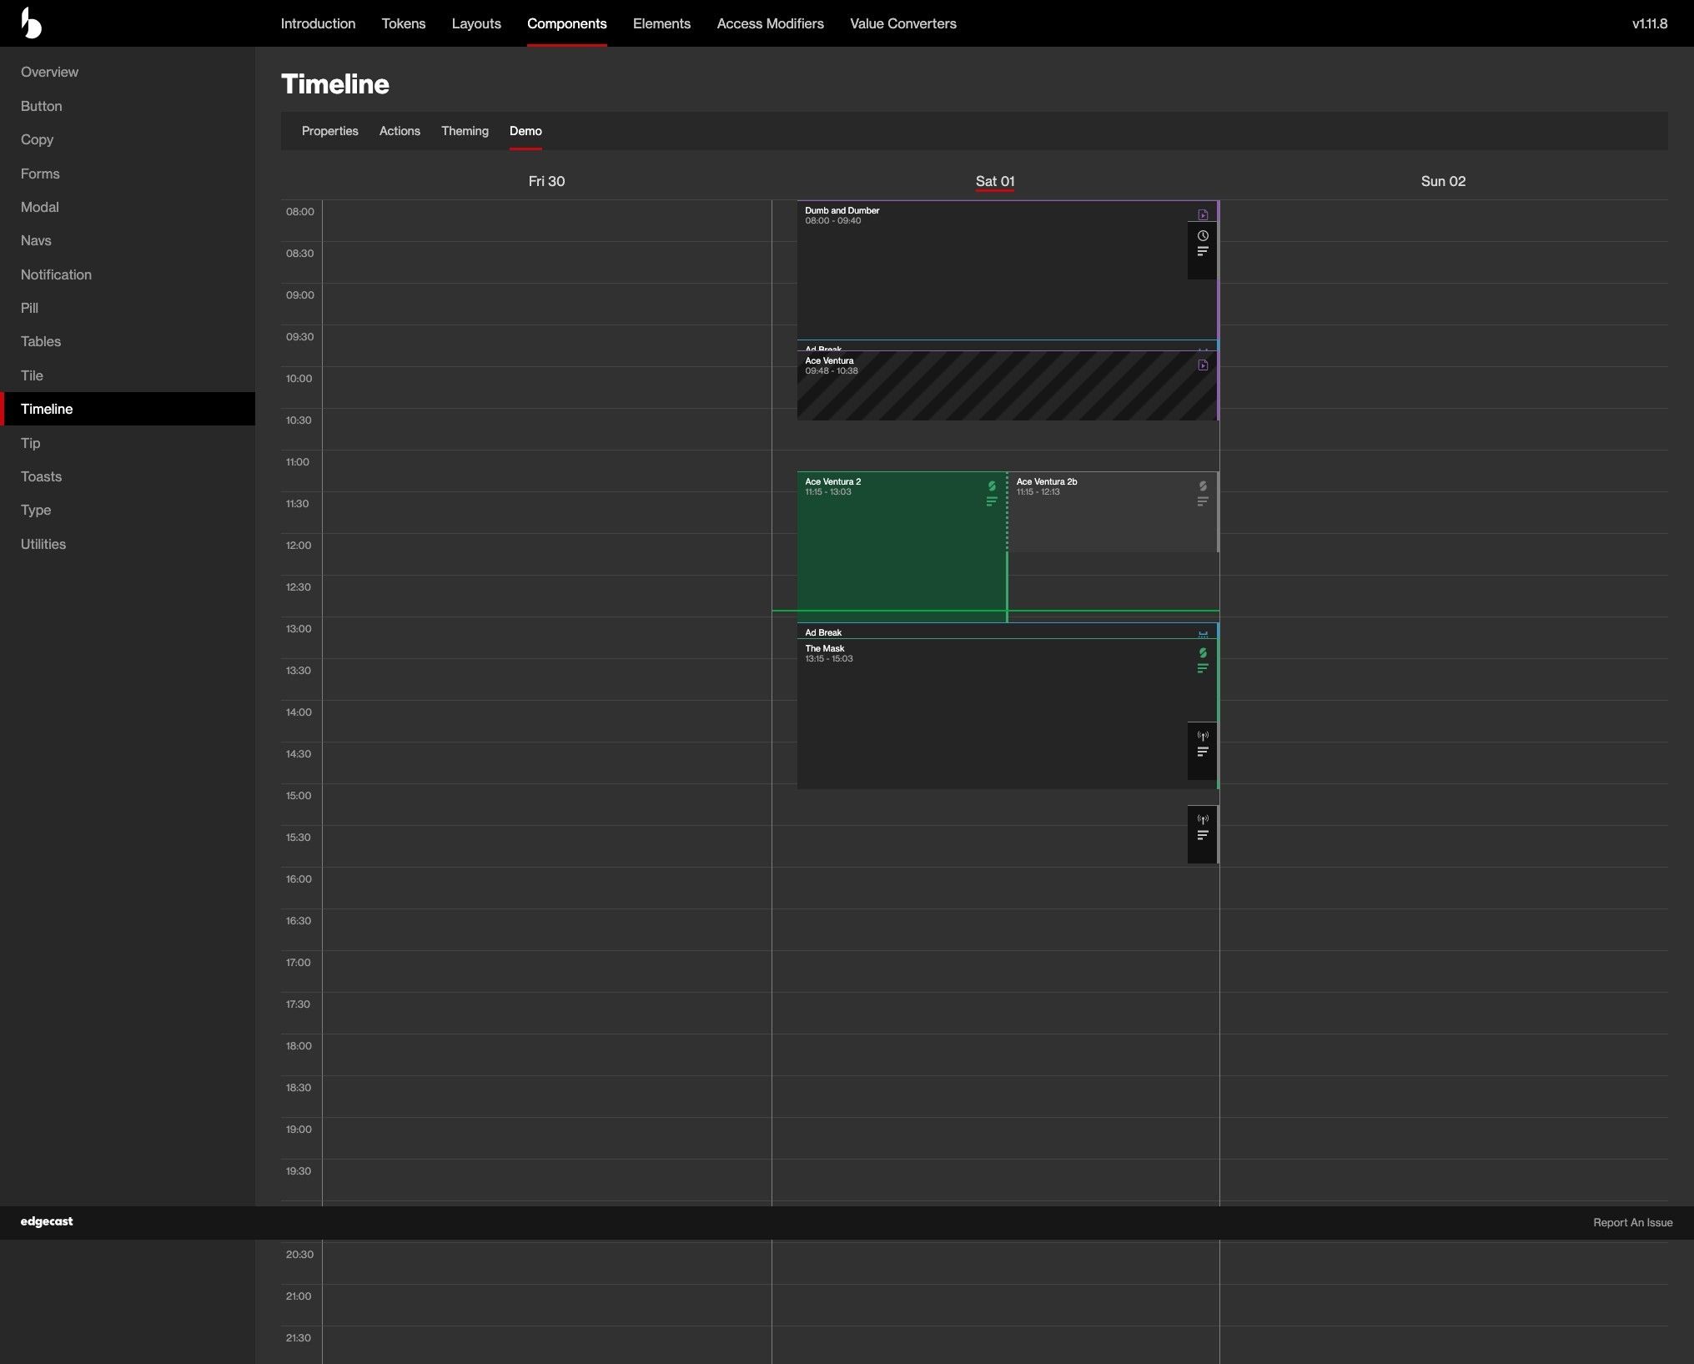
Task: Switch to the Properties tab
Action: coord(329,131)
